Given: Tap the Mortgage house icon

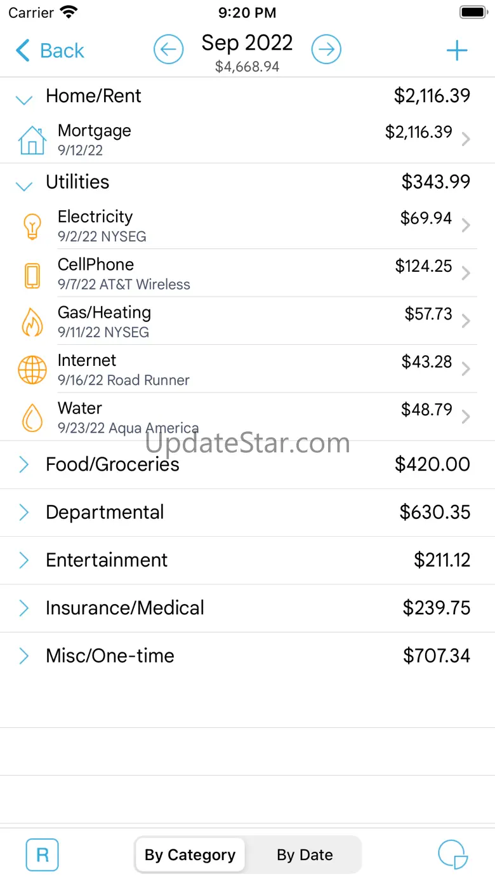Looking at the screenshot, I should [32, 140].
